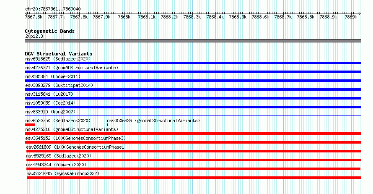Screen dimensions: 373x194
Task: Click the chr20:7867561..7869040 coordinate text
Action: coord(53,9)
